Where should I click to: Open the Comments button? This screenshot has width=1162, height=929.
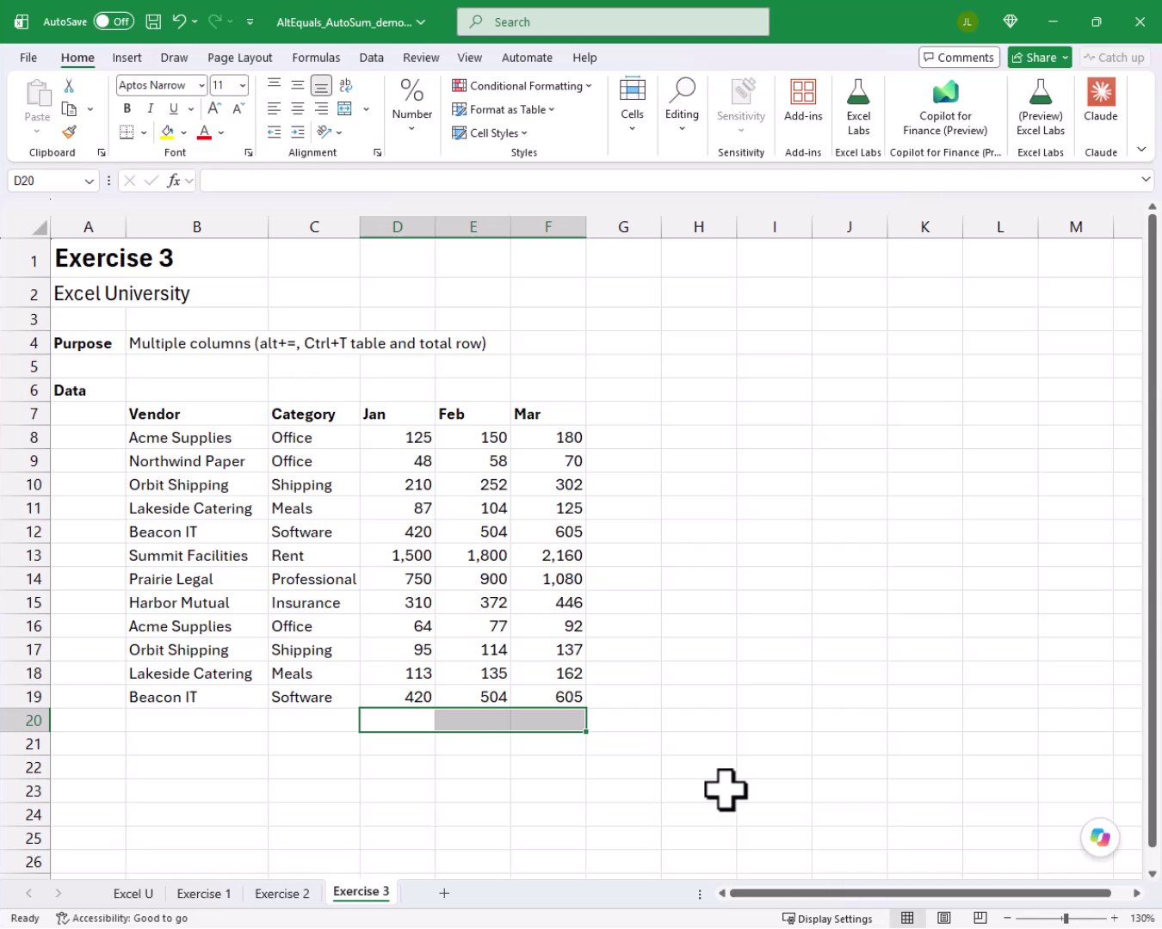point(959,58)
